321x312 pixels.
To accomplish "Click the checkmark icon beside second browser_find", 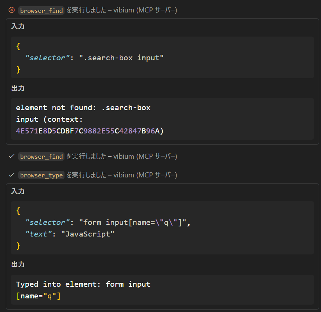I will click(12, 156).
